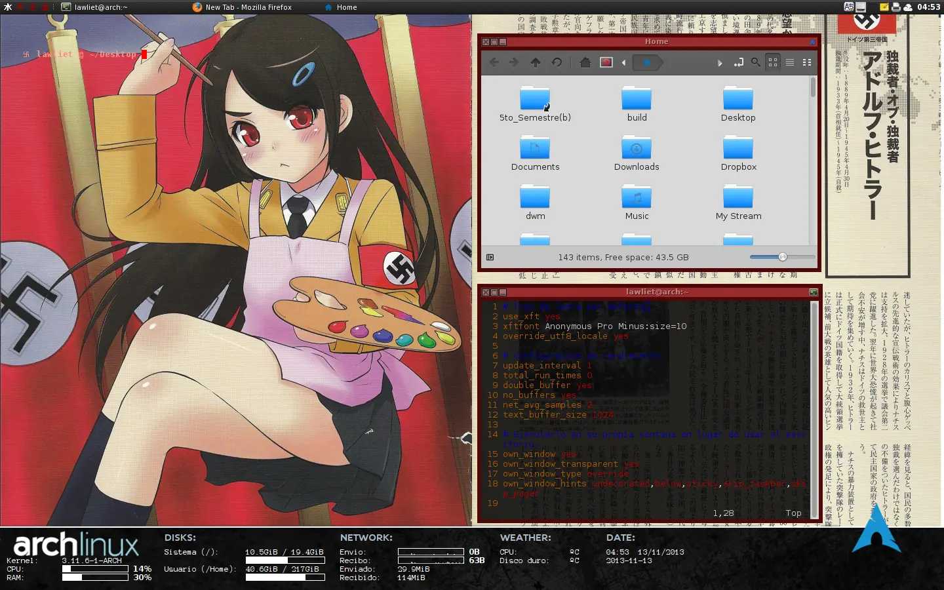
Task: Click the '~/Desktop' prompt in left terminal
Action: tap(113, 54)
